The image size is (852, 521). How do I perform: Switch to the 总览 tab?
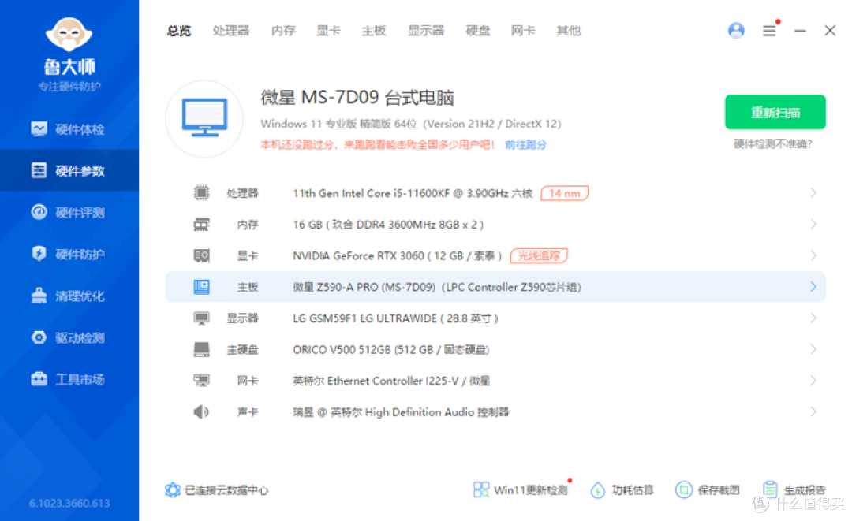click(x=179, y=31)
